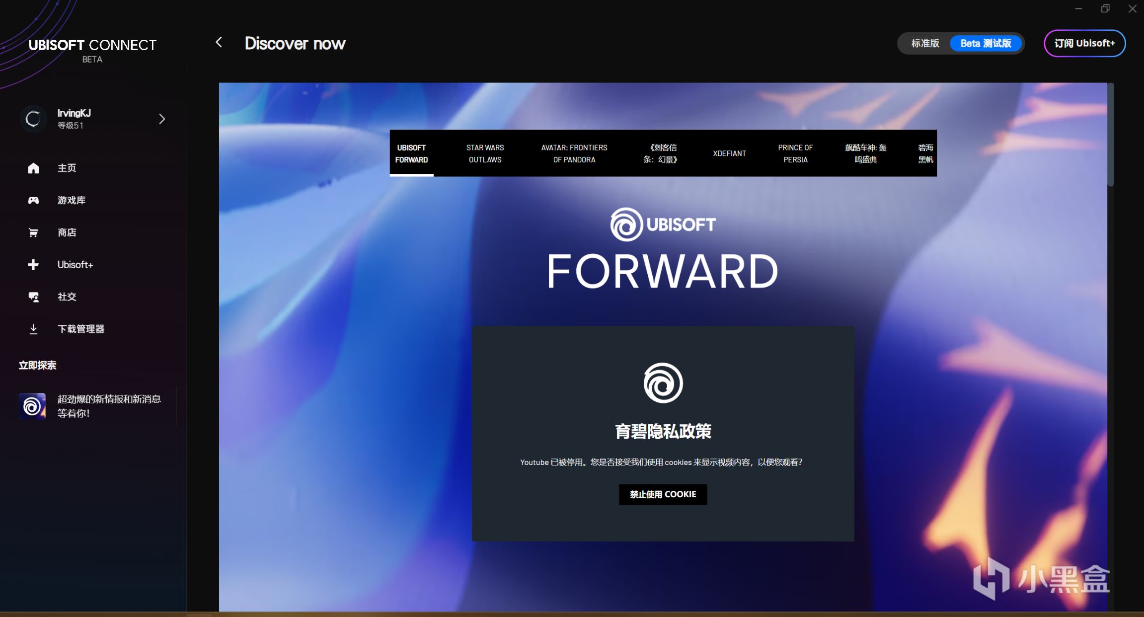Go back with the left arrow
Image resolution: width=1144 pixels, height=617 pixels.
point(219,43)
